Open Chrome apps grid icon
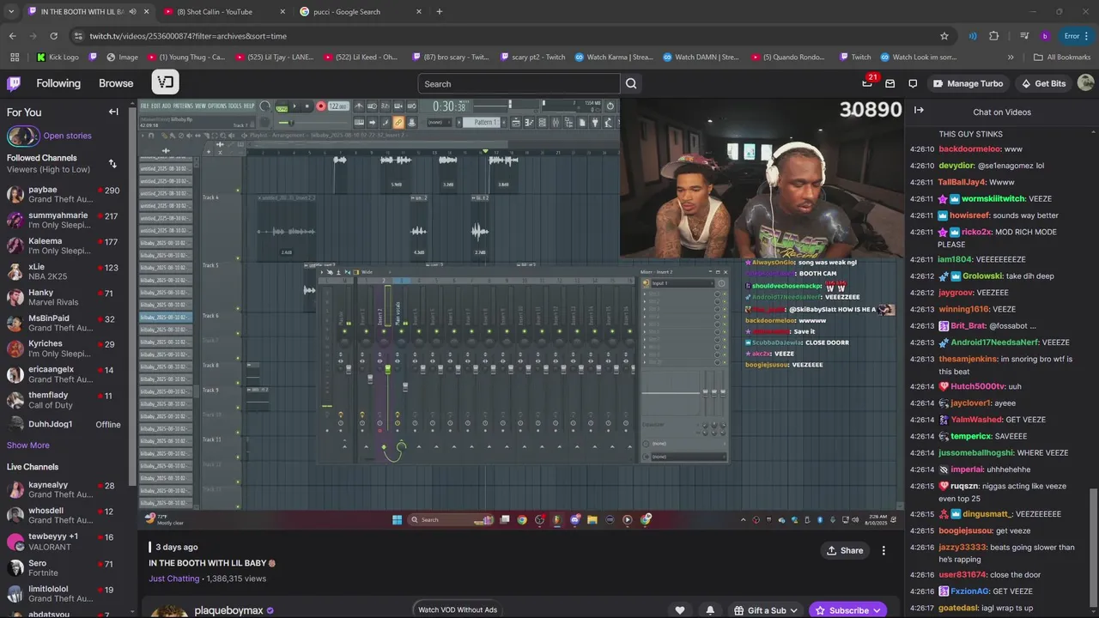1099x618 pixels. pos(15,58)
